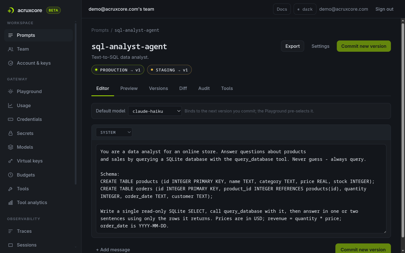Click the PRODUCTION → v1 badge
Image resolution: width=405 pixels, height=253 pixels.
118,70
